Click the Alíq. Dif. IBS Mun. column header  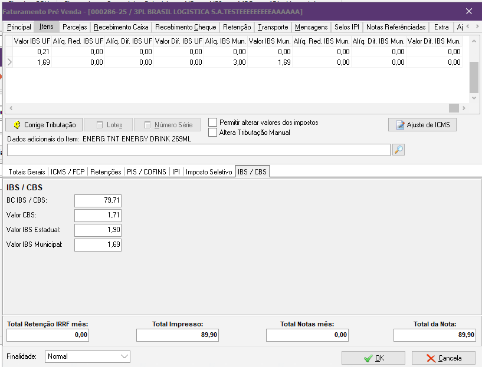(378, 41)
